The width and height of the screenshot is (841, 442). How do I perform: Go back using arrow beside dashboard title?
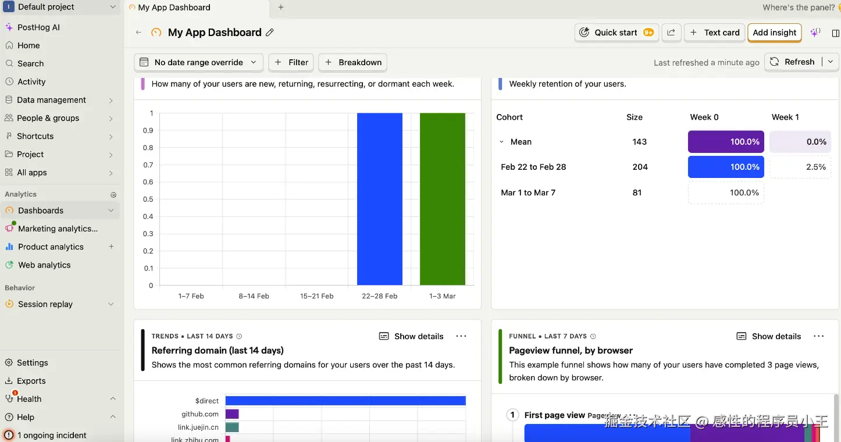[x=138, y=33]
